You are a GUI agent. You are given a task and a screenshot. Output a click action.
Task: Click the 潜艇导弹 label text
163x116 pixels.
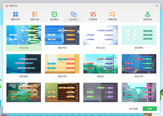click(62, 48)
